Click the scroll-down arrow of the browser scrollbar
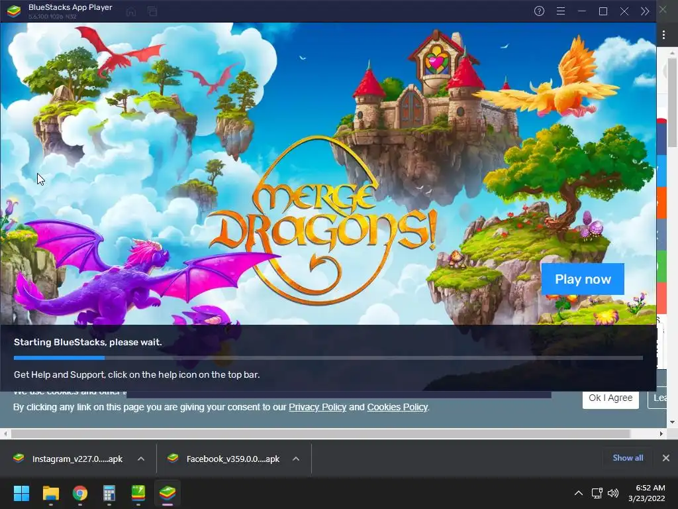The height and width of the screenshot is (509, 678). [x=672, y=422]
